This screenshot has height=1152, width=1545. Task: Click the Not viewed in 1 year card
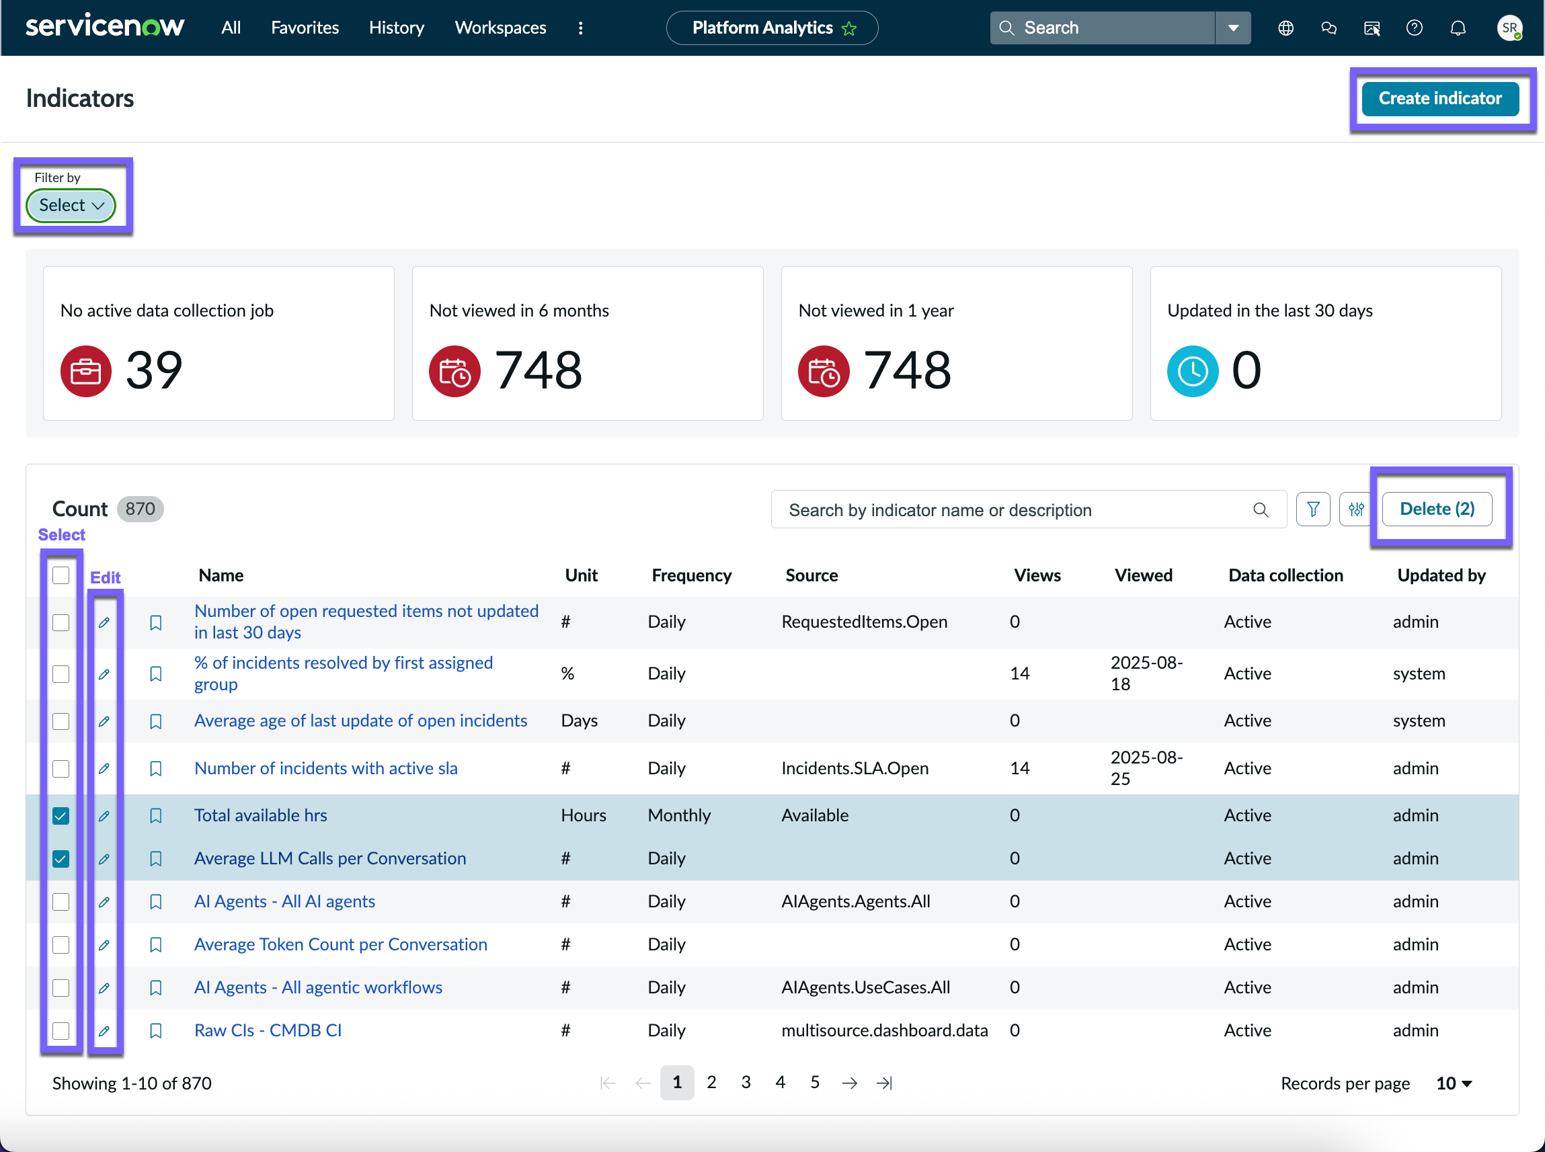click(956, 344)
